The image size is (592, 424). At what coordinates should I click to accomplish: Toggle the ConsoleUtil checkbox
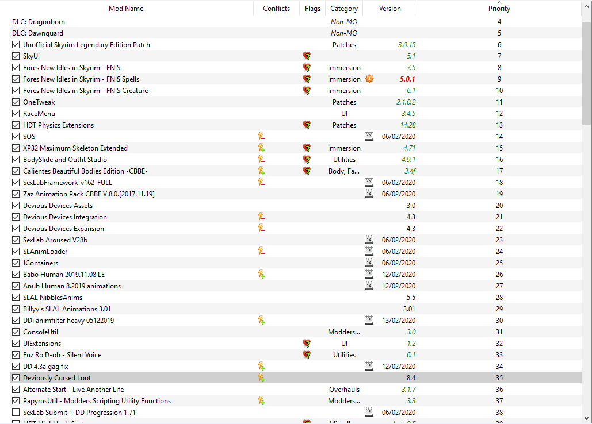(16, 332)
